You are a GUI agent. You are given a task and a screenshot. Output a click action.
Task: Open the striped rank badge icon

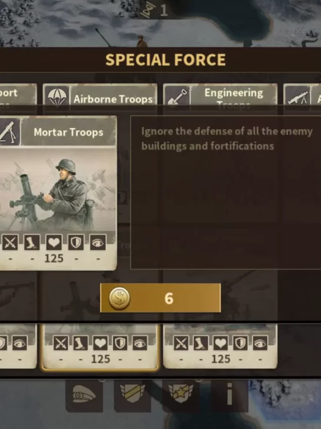(x=132, y=395)
